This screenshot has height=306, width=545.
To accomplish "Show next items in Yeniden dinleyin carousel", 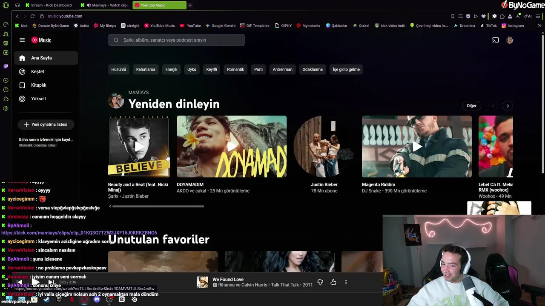I will tap(508, 106).
